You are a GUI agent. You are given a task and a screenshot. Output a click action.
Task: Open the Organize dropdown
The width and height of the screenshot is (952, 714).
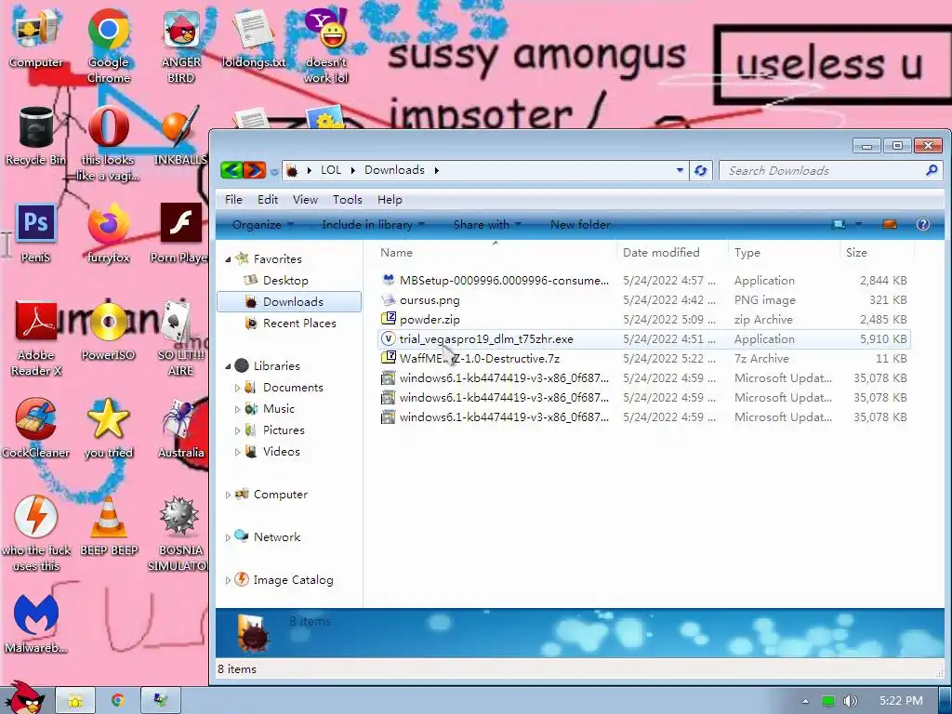[x=262, y=225]
